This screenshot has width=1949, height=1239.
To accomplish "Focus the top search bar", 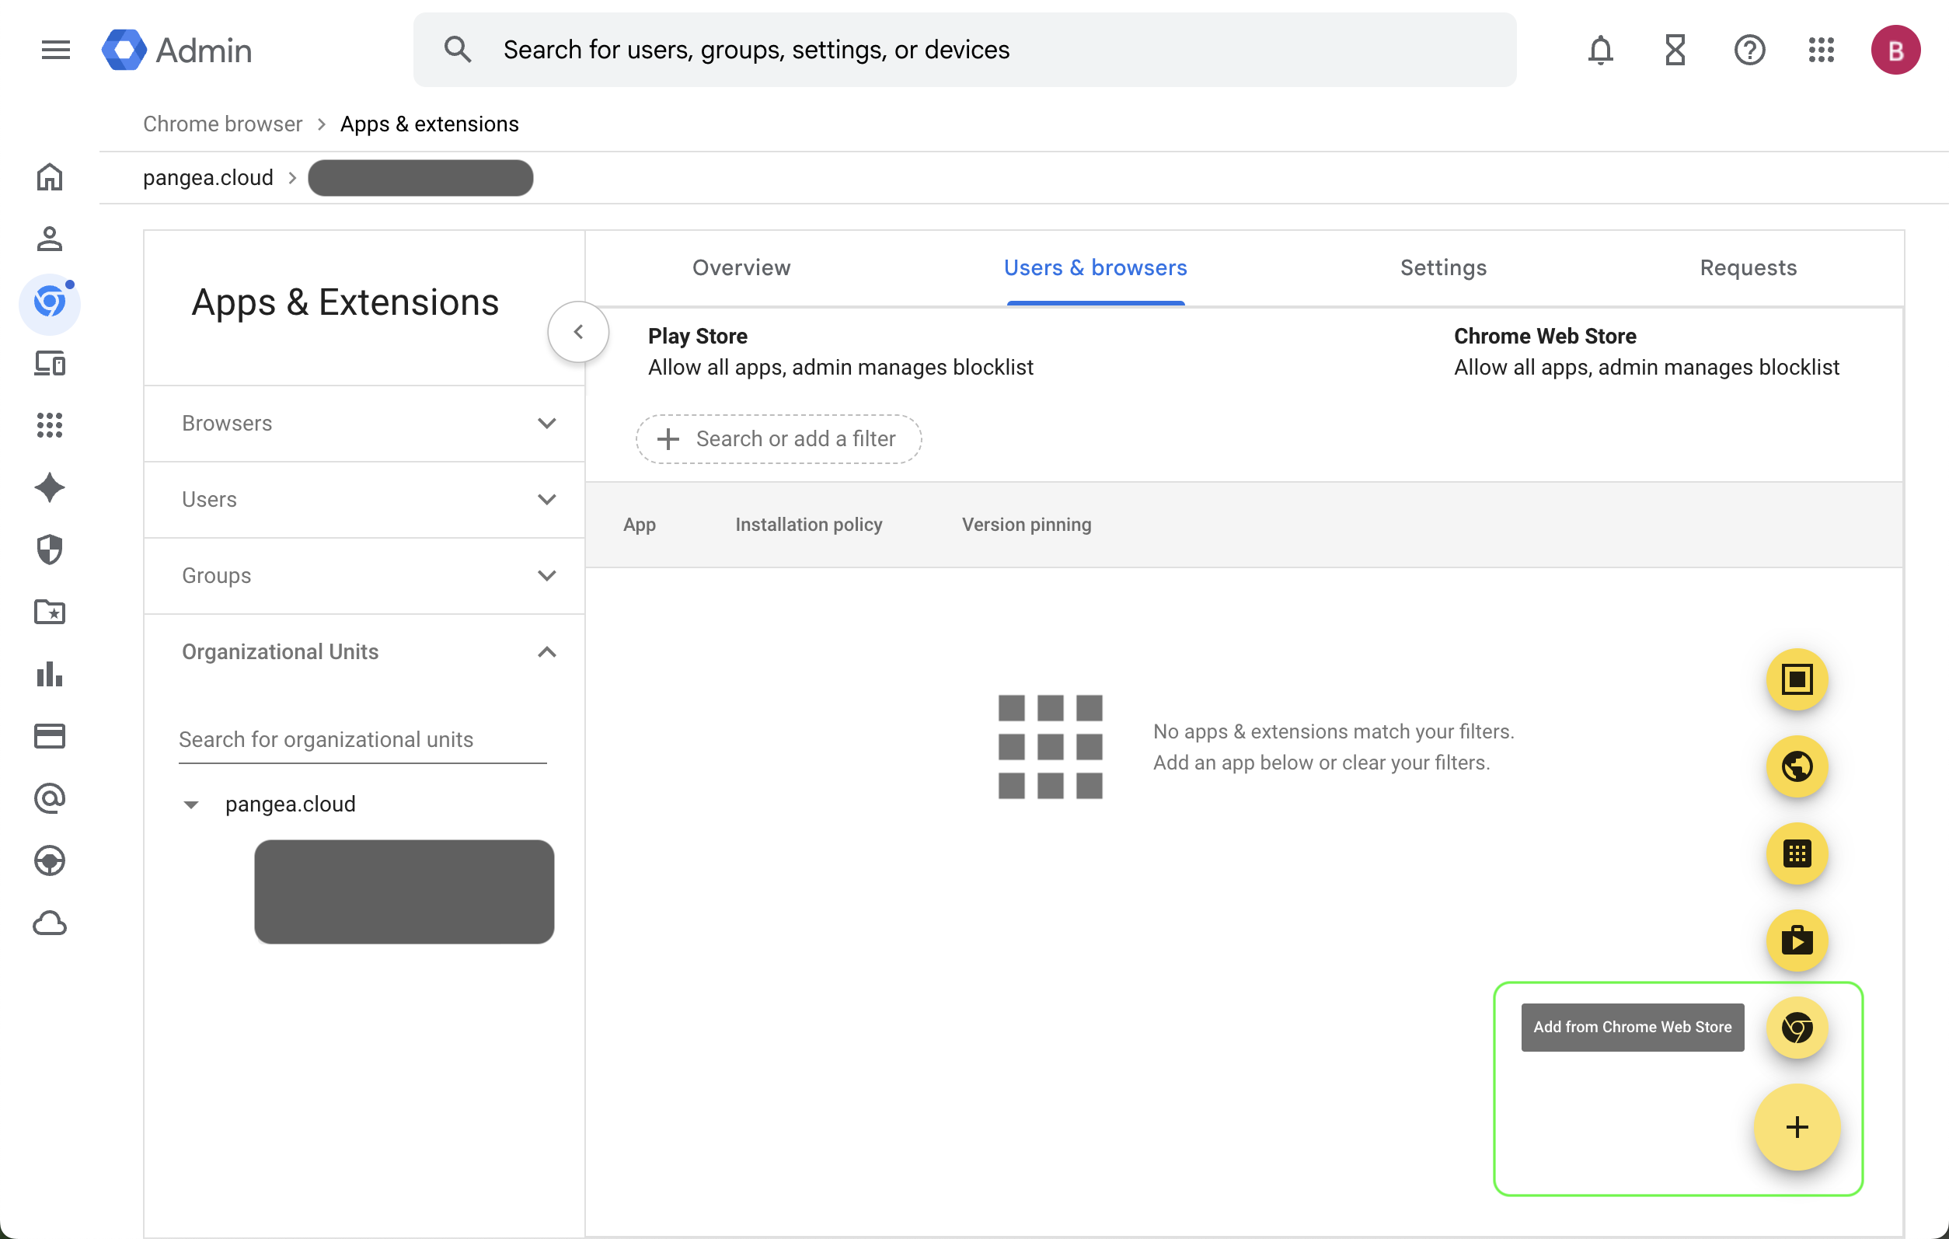I will tap(965, 51).
